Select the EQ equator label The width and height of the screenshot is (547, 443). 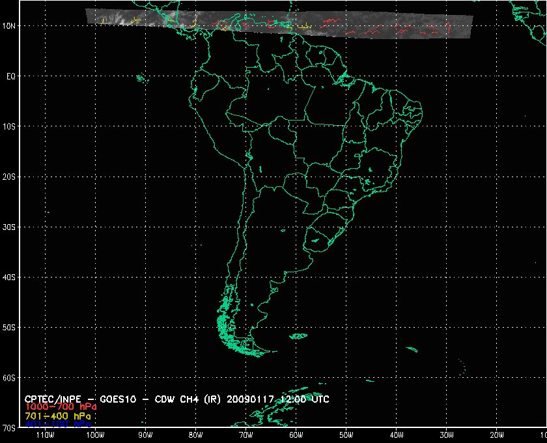11,76
